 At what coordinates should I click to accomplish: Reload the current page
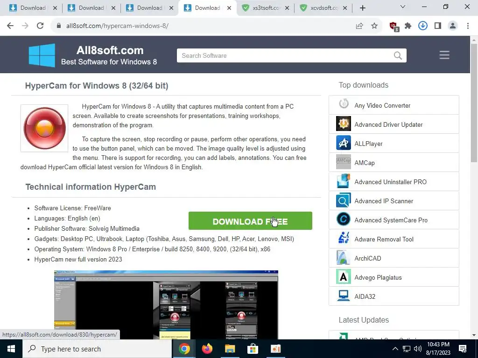point(40,26)
